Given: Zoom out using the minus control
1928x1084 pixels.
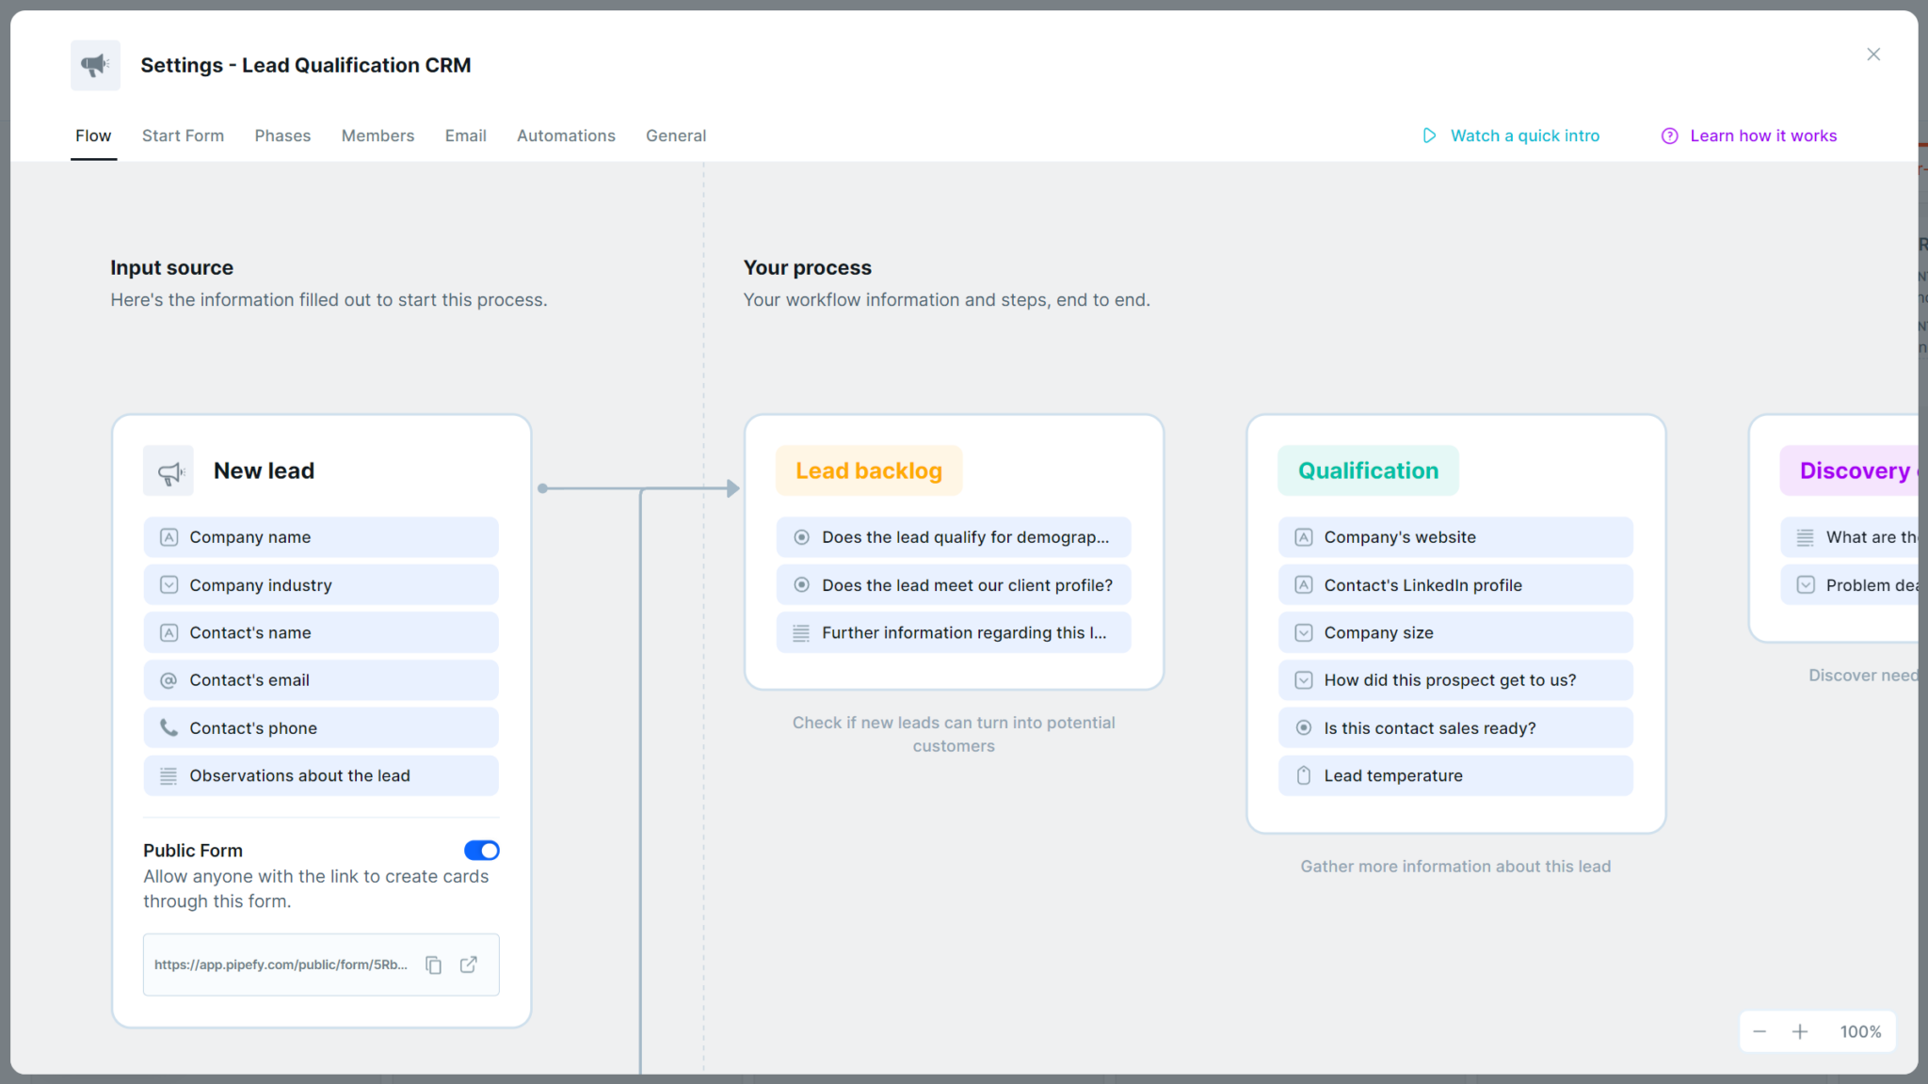Looking at the screenshot, I should click(1760, 1031).
